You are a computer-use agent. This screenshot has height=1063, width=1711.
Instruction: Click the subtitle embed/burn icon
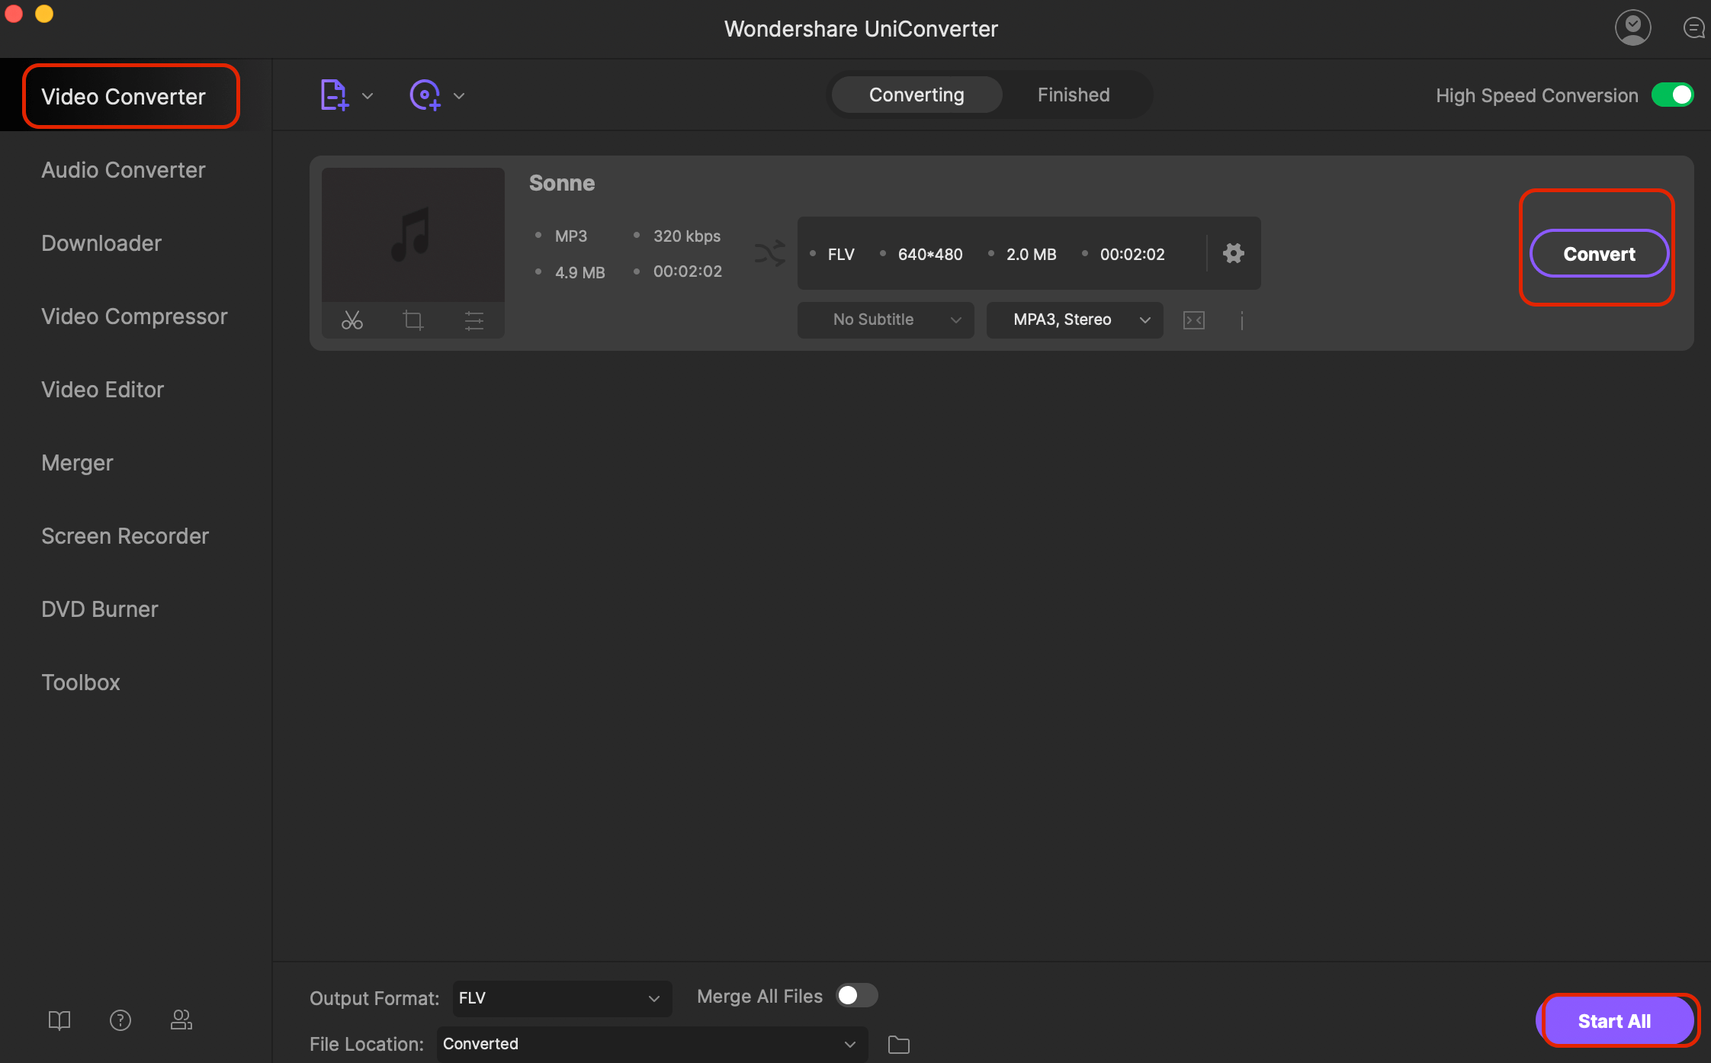point(1192,320)
